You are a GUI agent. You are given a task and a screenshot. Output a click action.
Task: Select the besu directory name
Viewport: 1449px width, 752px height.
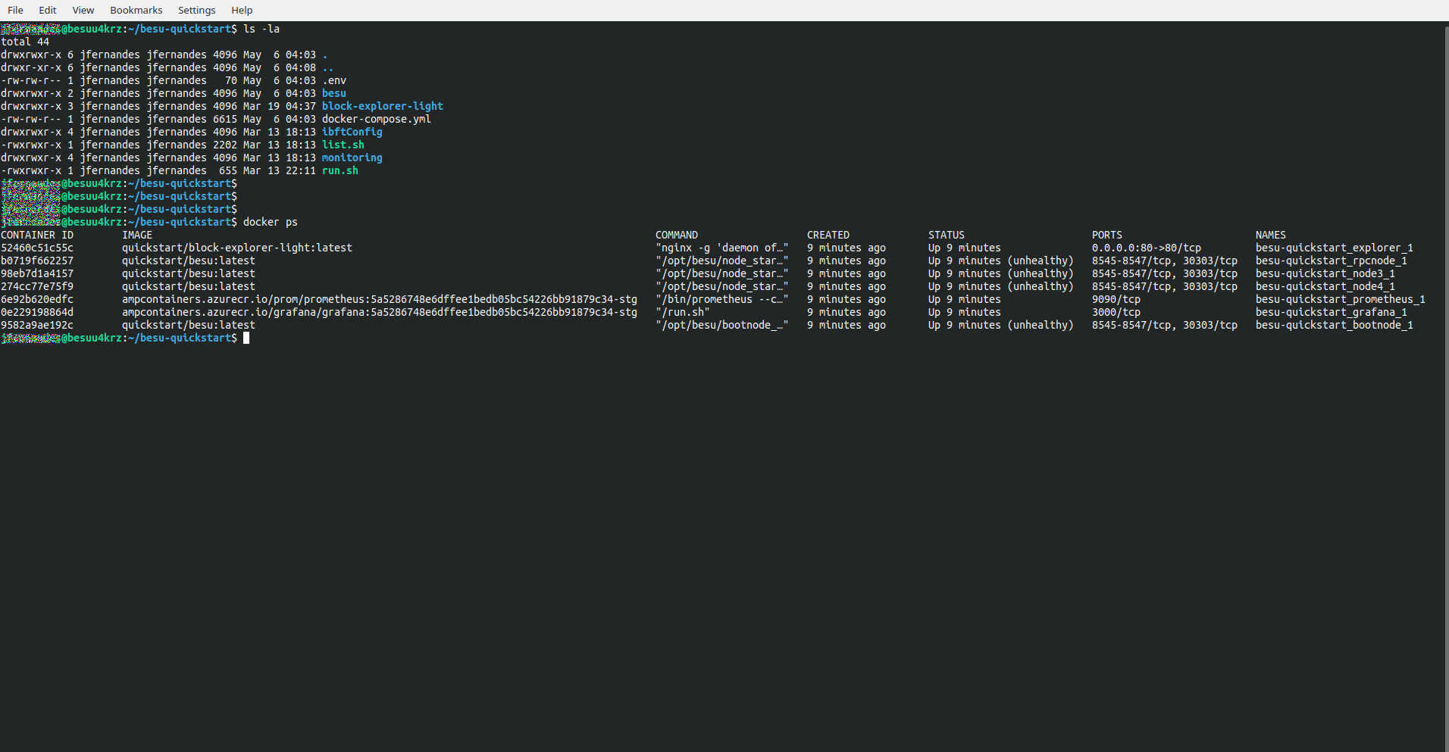click(x=333, y=93)
